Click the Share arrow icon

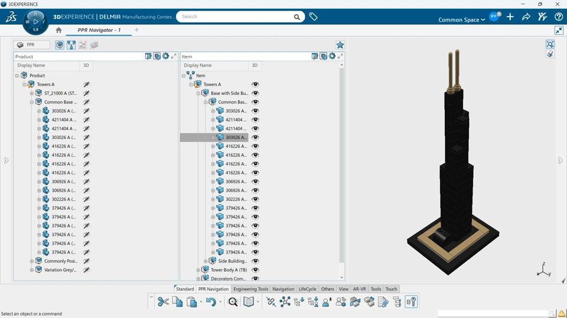click(526, 16)
